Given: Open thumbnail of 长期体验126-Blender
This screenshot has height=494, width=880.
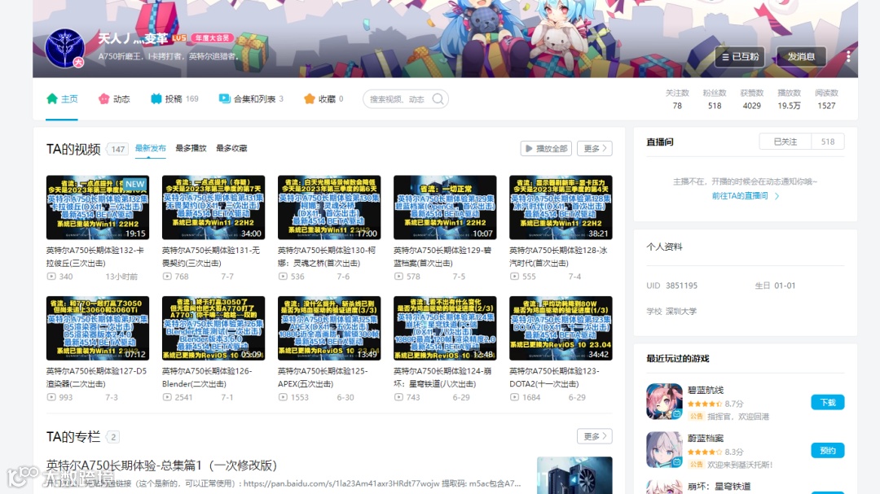Looking at the screenshot, I should tap(213, 328).
